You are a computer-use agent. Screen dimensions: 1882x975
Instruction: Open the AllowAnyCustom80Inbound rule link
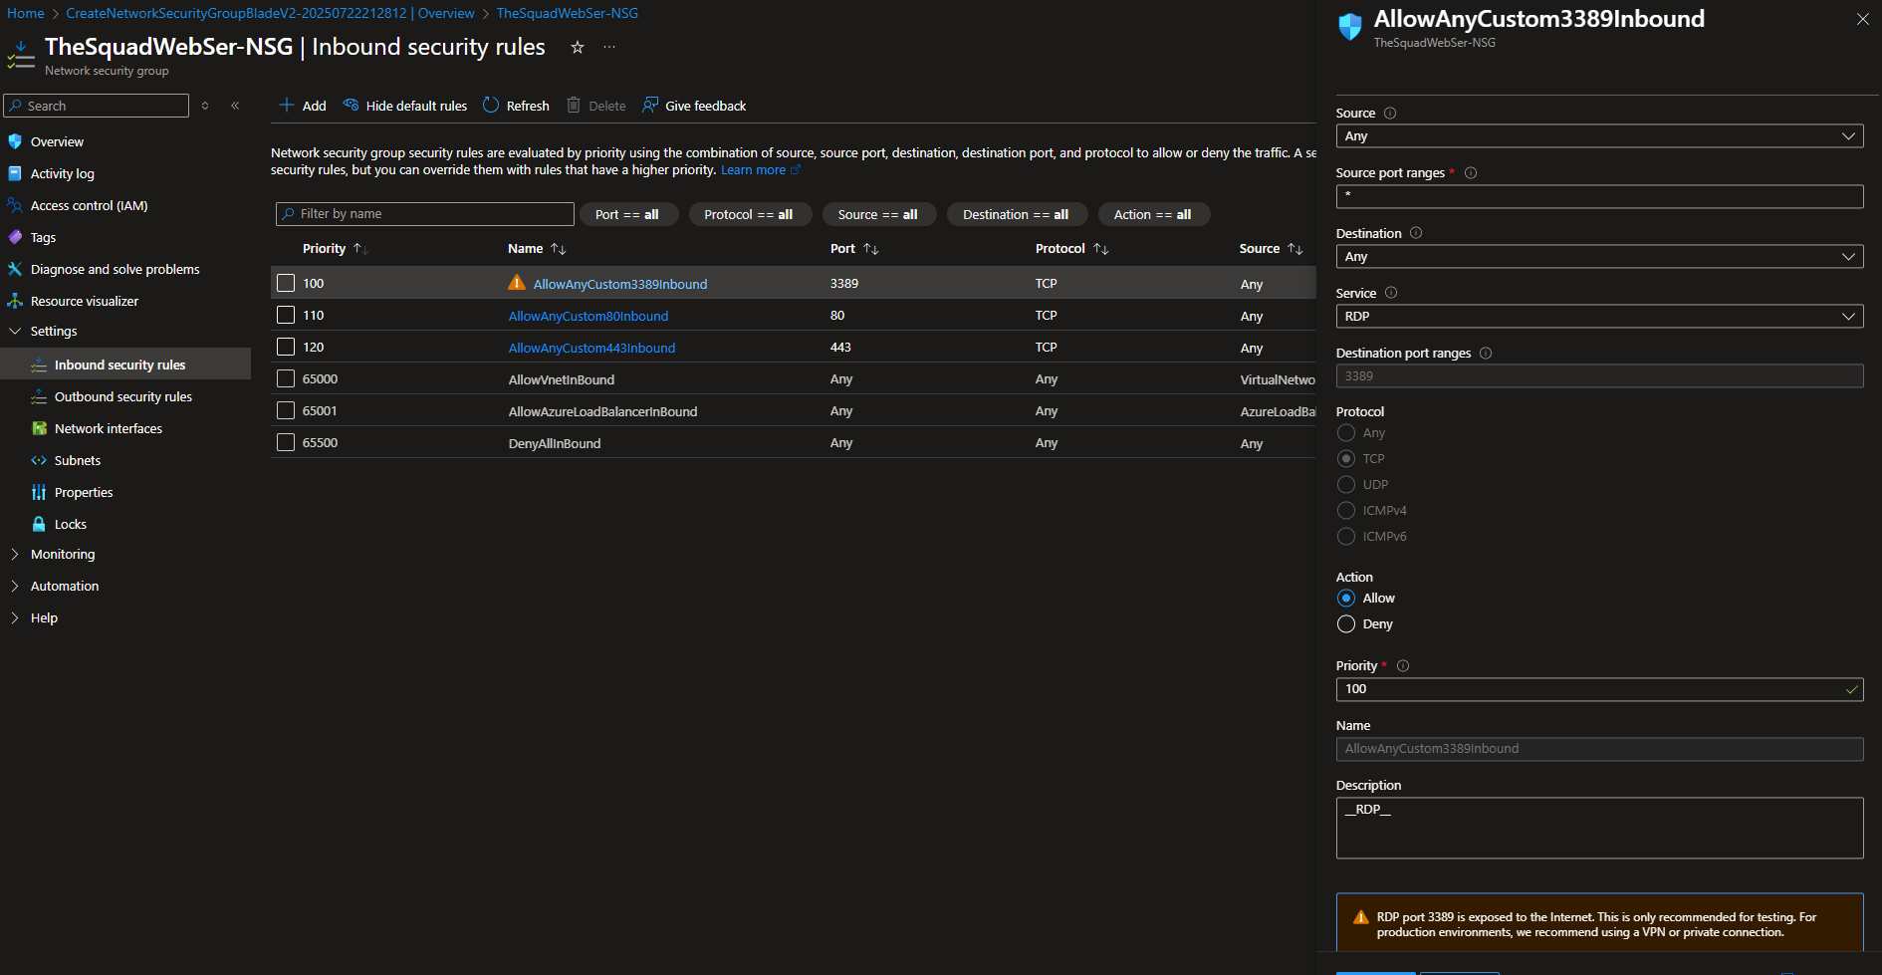coord(588,316)
